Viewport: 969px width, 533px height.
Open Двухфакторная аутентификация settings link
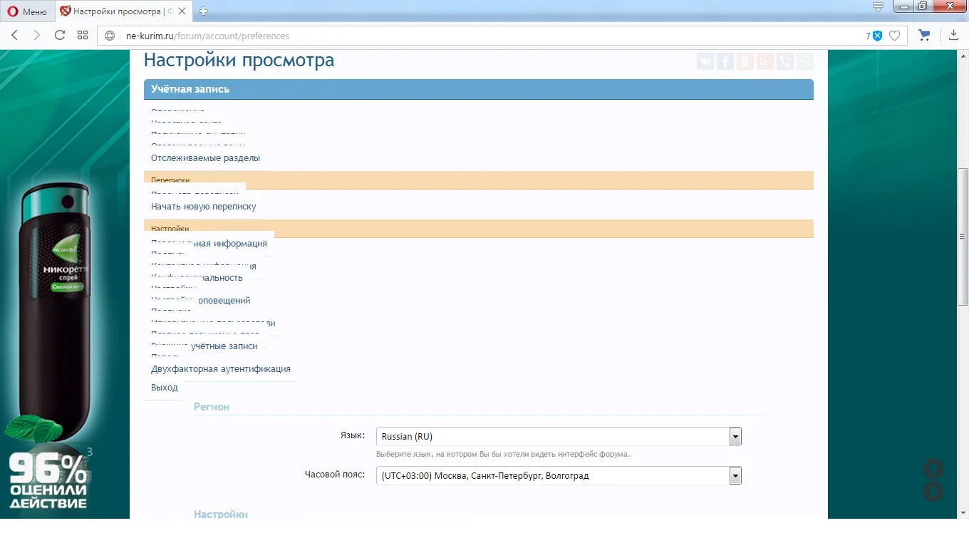coord(221,368)
